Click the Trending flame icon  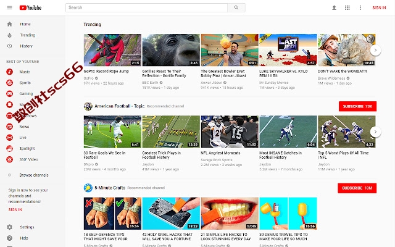tap(10, 35)
